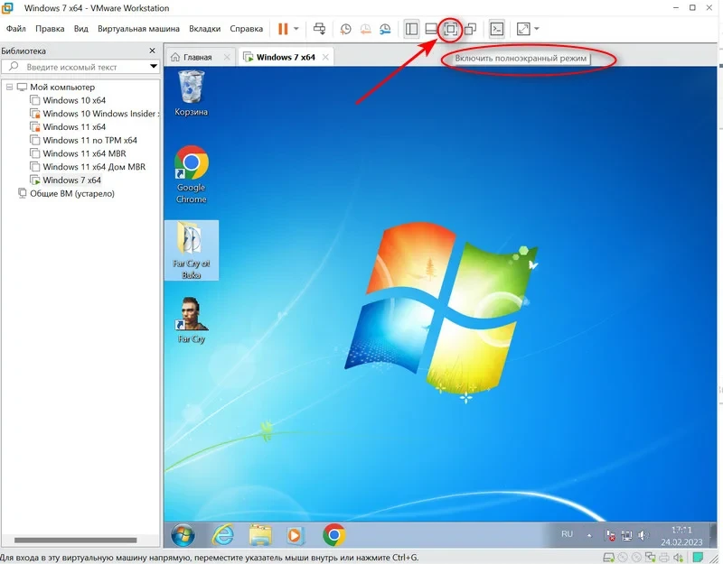The height and width of the screenshot is (564, 723).
Task: Enable full screen mode
Action: point(450,29)
